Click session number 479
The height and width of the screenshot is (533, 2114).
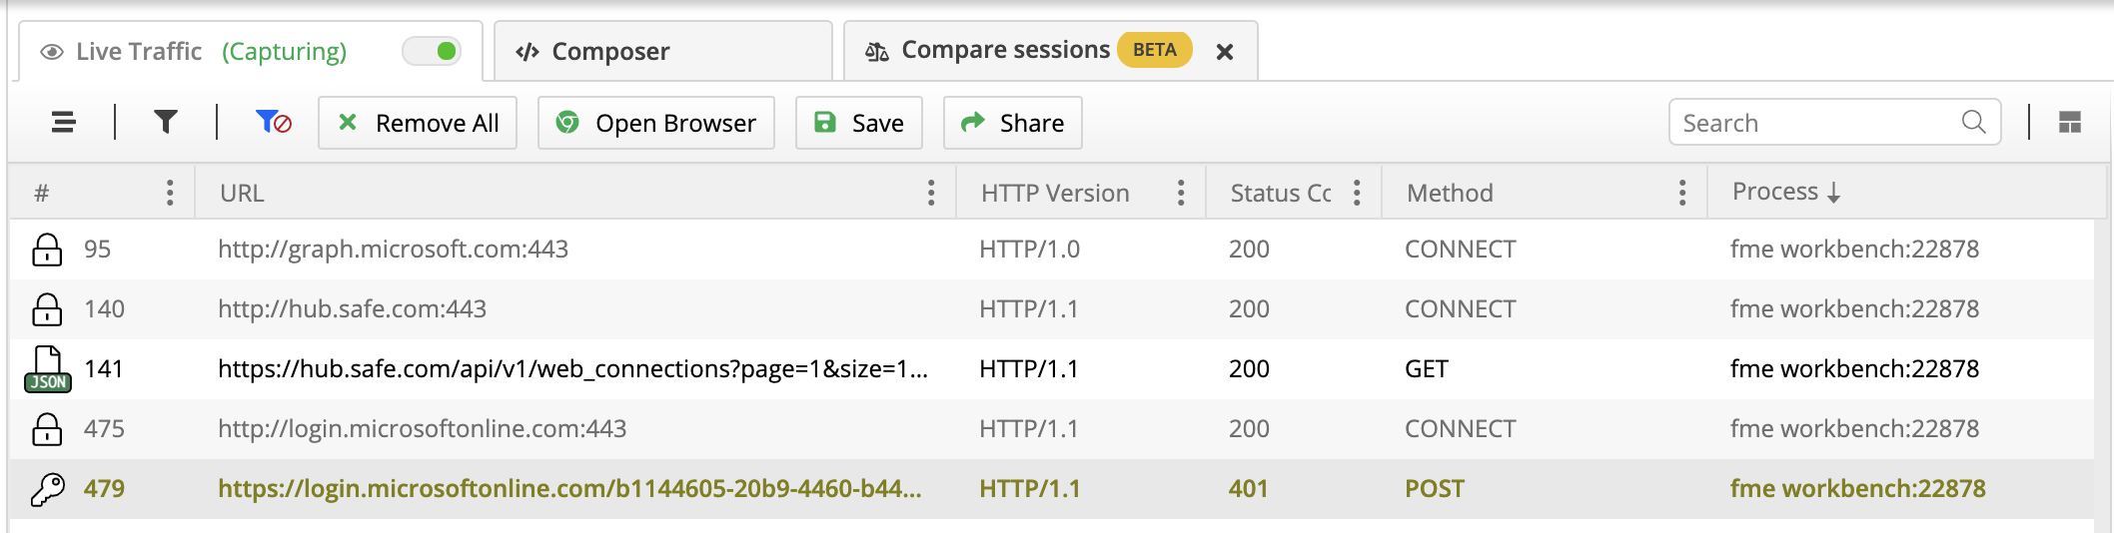click(x=104, y=488)
